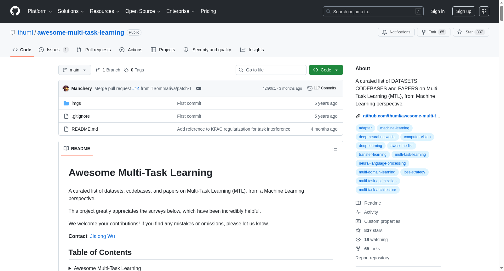Expand the Awesome Multi-Task Learning contents triangle
This screenshot has height=271, width=504.
click(x=70, y=268)
